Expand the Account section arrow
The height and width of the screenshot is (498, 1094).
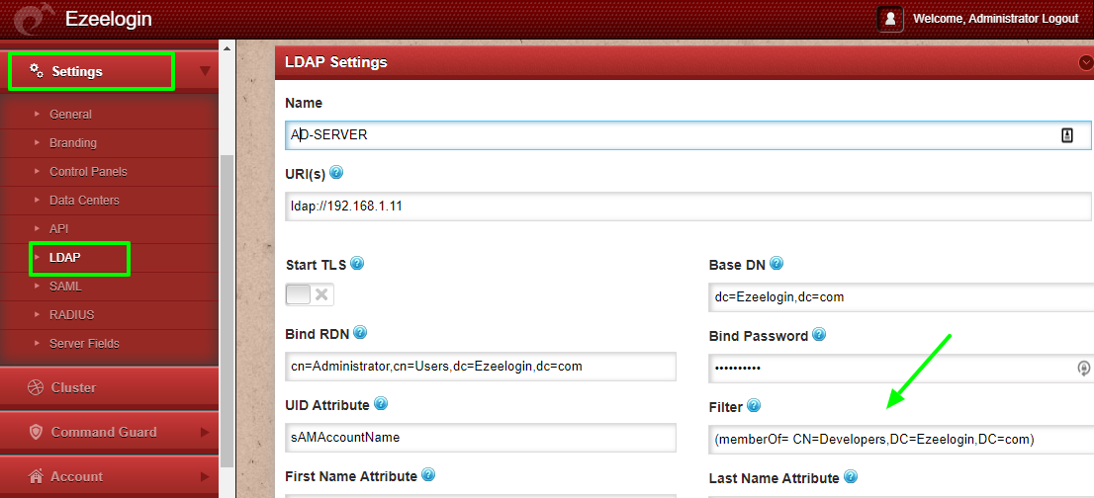205,476
